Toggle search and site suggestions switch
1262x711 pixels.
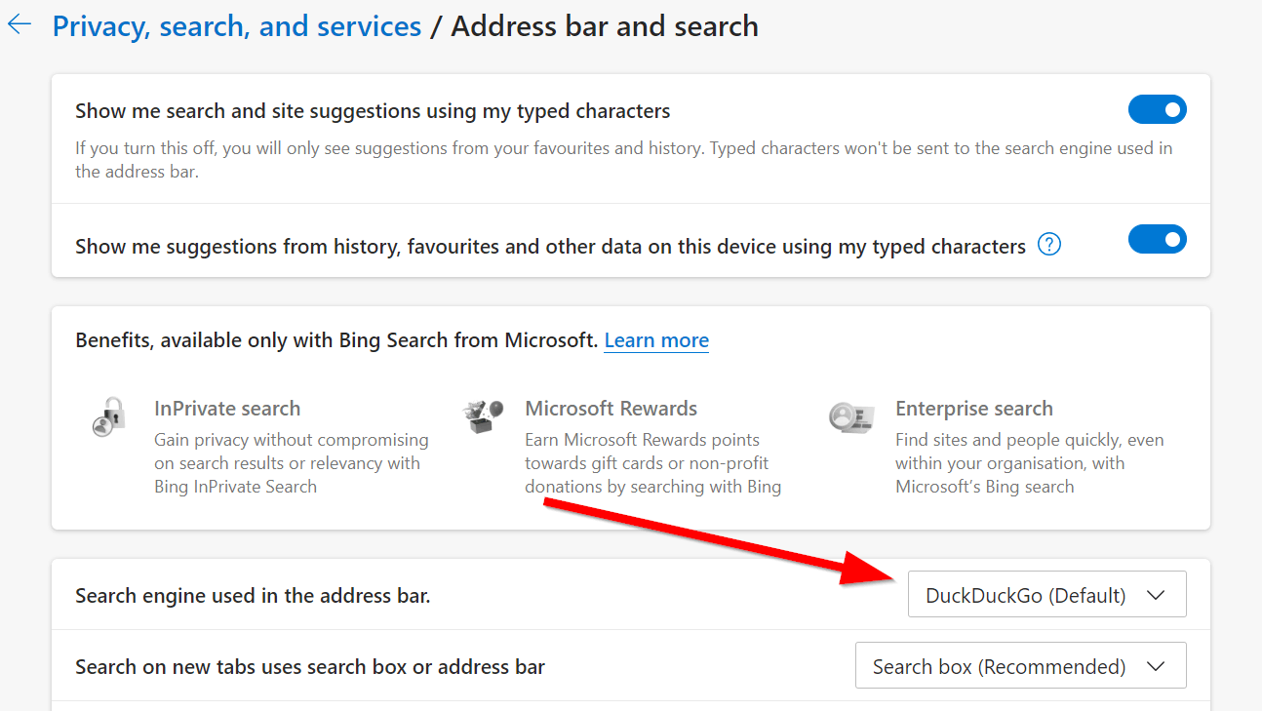click(x=1157, y=109)
